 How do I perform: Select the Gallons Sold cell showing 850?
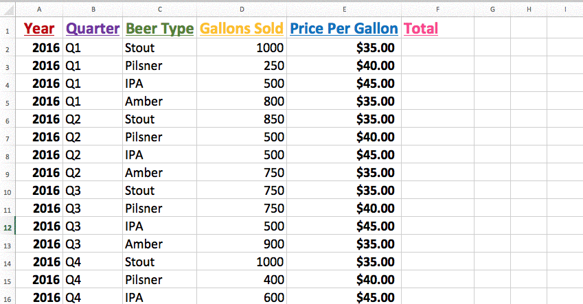[x=242, y=119]
